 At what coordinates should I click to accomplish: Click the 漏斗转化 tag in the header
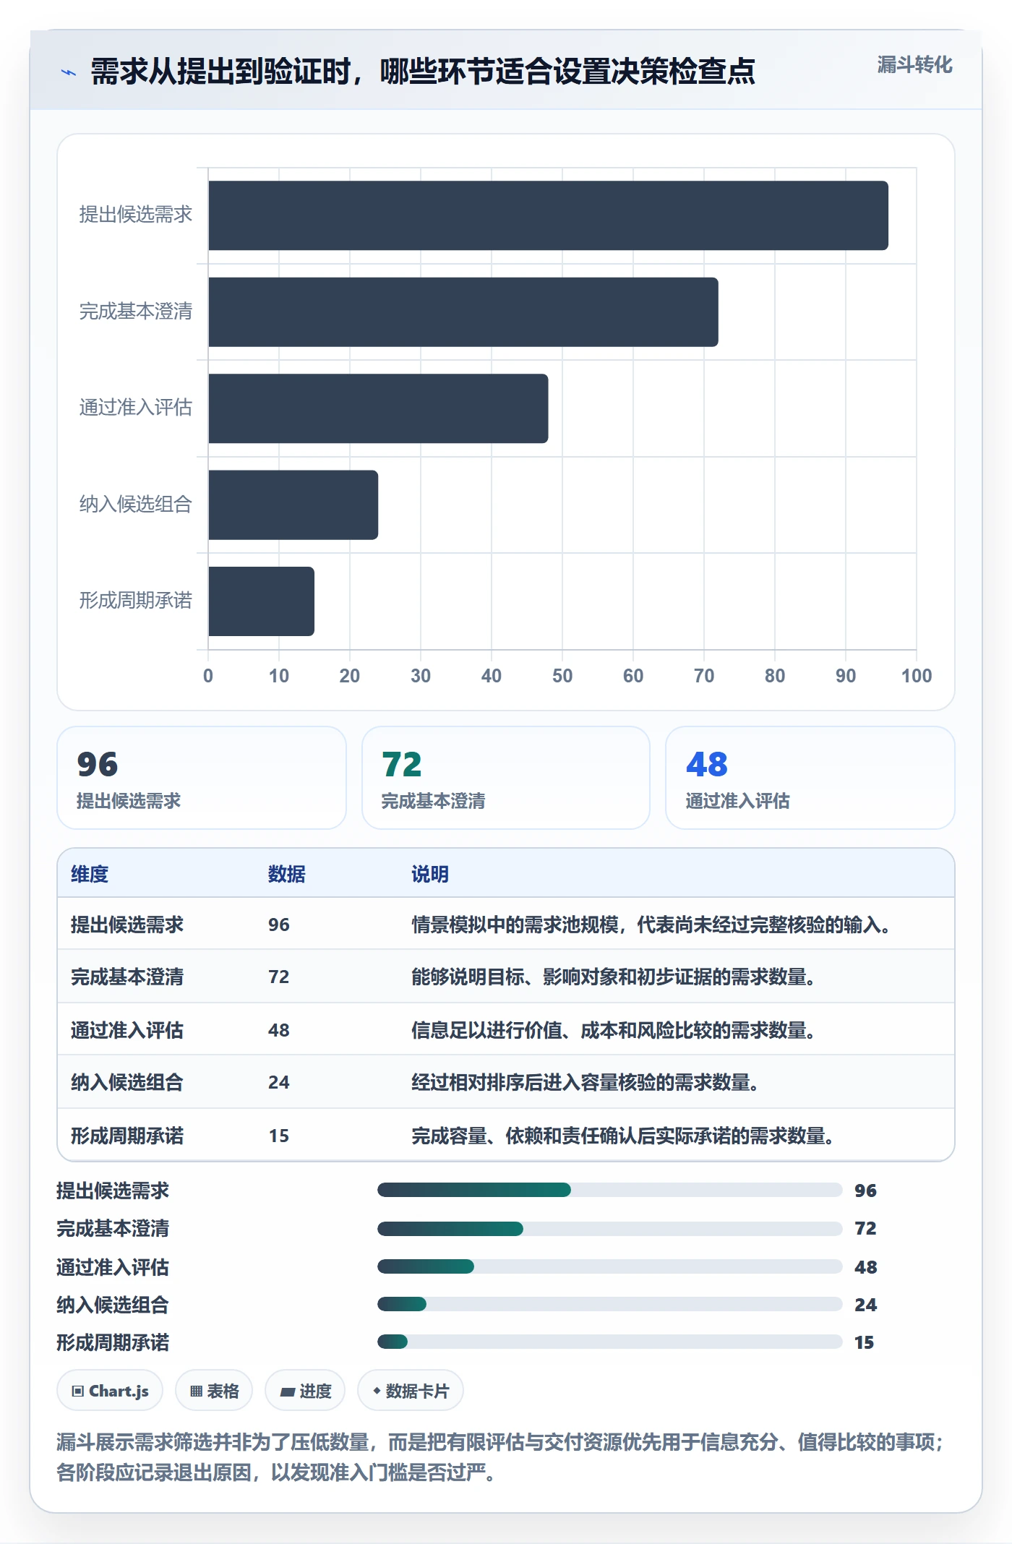[x=914, y=65]
